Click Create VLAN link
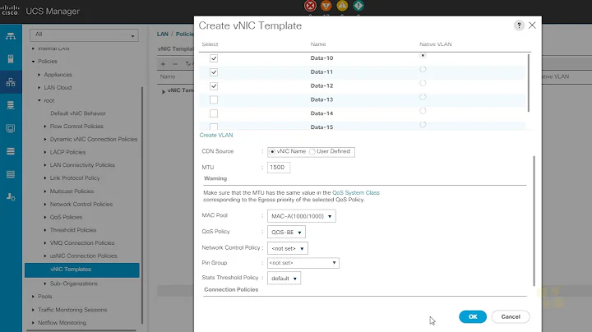 [x=216, y=135]
